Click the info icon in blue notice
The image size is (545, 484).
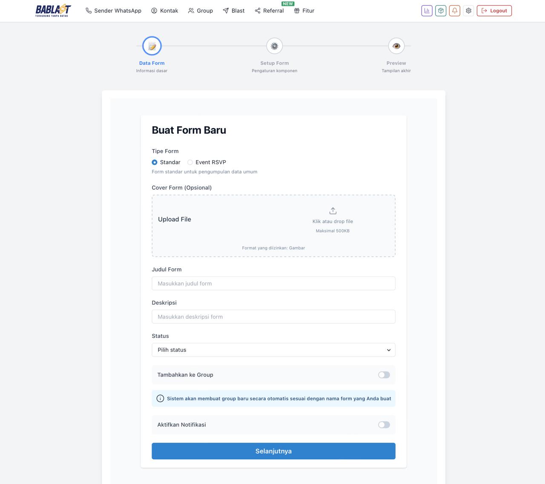pyautogui.click(x=160, y=398)
